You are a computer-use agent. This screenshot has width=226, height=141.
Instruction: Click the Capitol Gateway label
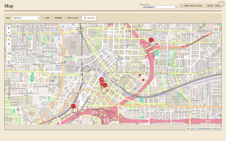pyautogui.click(x=133, y=111)
